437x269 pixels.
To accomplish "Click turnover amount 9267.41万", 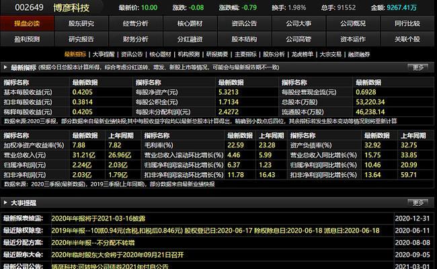I will click(401, 7).
